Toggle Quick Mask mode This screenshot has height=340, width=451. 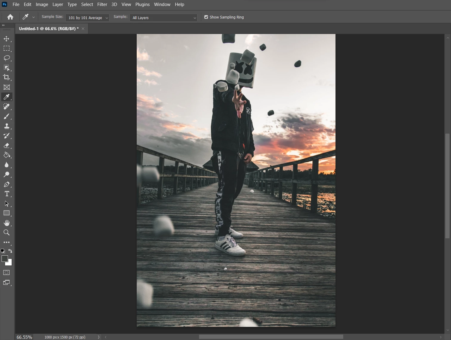(x=7, y=273)
